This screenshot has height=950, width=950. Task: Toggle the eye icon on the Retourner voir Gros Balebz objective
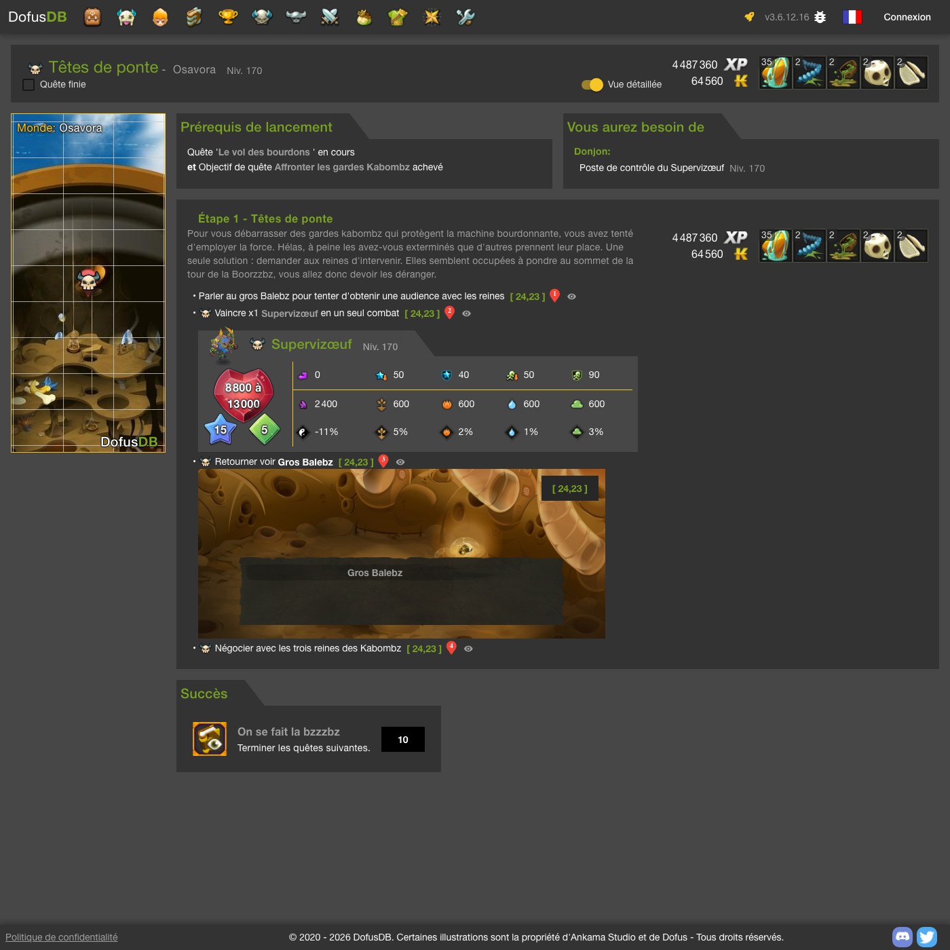[400, 462]
